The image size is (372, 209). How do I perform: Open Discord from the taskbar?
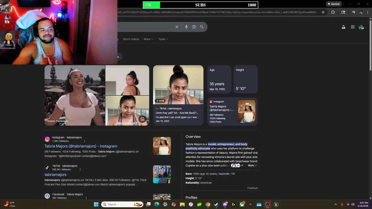click(225, 204)
